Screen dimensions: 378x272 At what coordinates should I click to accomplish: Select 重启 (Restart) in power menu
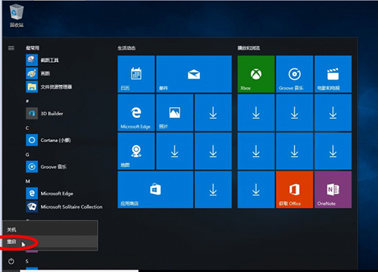tap(50, 241)
